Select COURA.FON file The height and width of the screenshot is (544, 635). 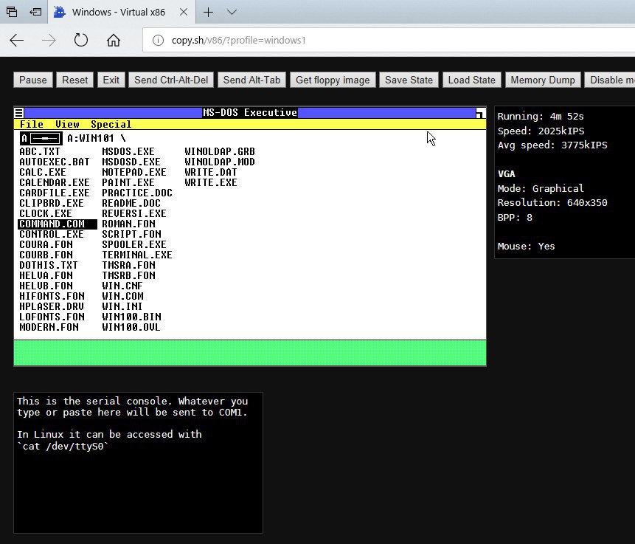(46, 244)
